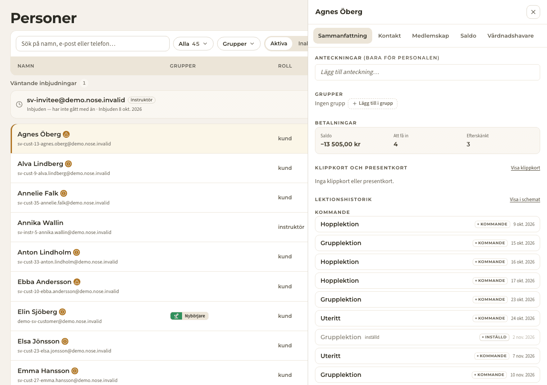Open the Grupplektion on 10 nov. 2026
The height and width of the screenshot is (385, 547).
427,375
